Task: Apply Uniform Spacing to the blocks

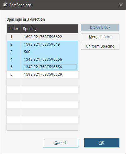Action: click(100, 46)
